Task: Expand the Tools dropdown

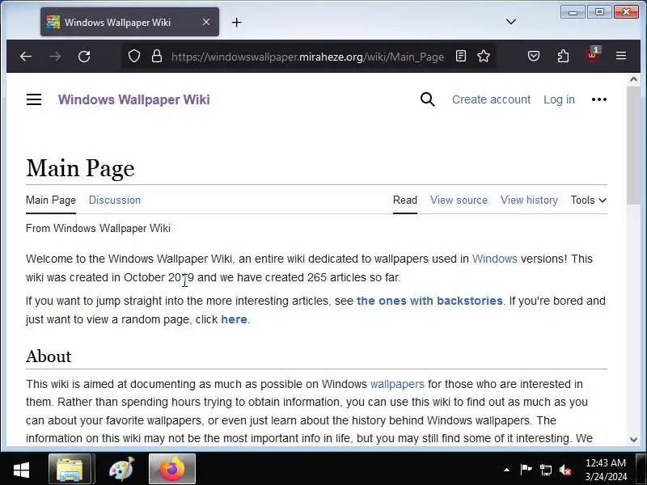Action: (x=589, y=200)
